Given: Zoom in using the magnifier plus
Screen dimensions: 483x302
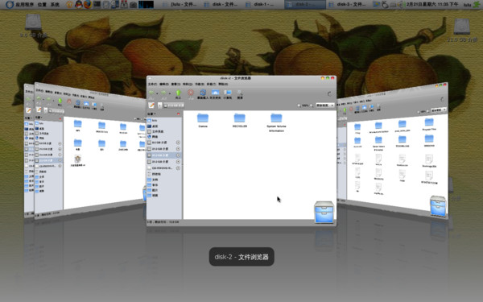Looking at the screenshot, I should [311, 105].
